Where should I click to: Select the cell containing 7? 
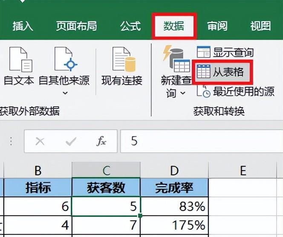pos(106,225)
